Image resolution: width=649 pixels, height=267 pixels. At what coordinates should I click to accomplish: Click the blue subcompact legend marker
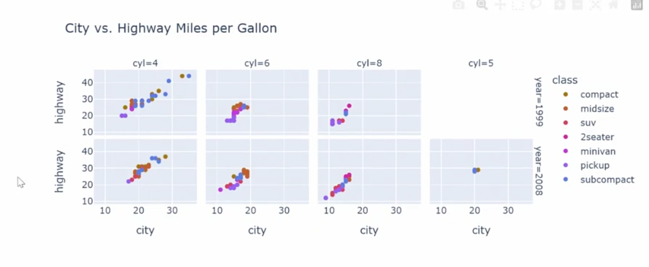point(565,179)
